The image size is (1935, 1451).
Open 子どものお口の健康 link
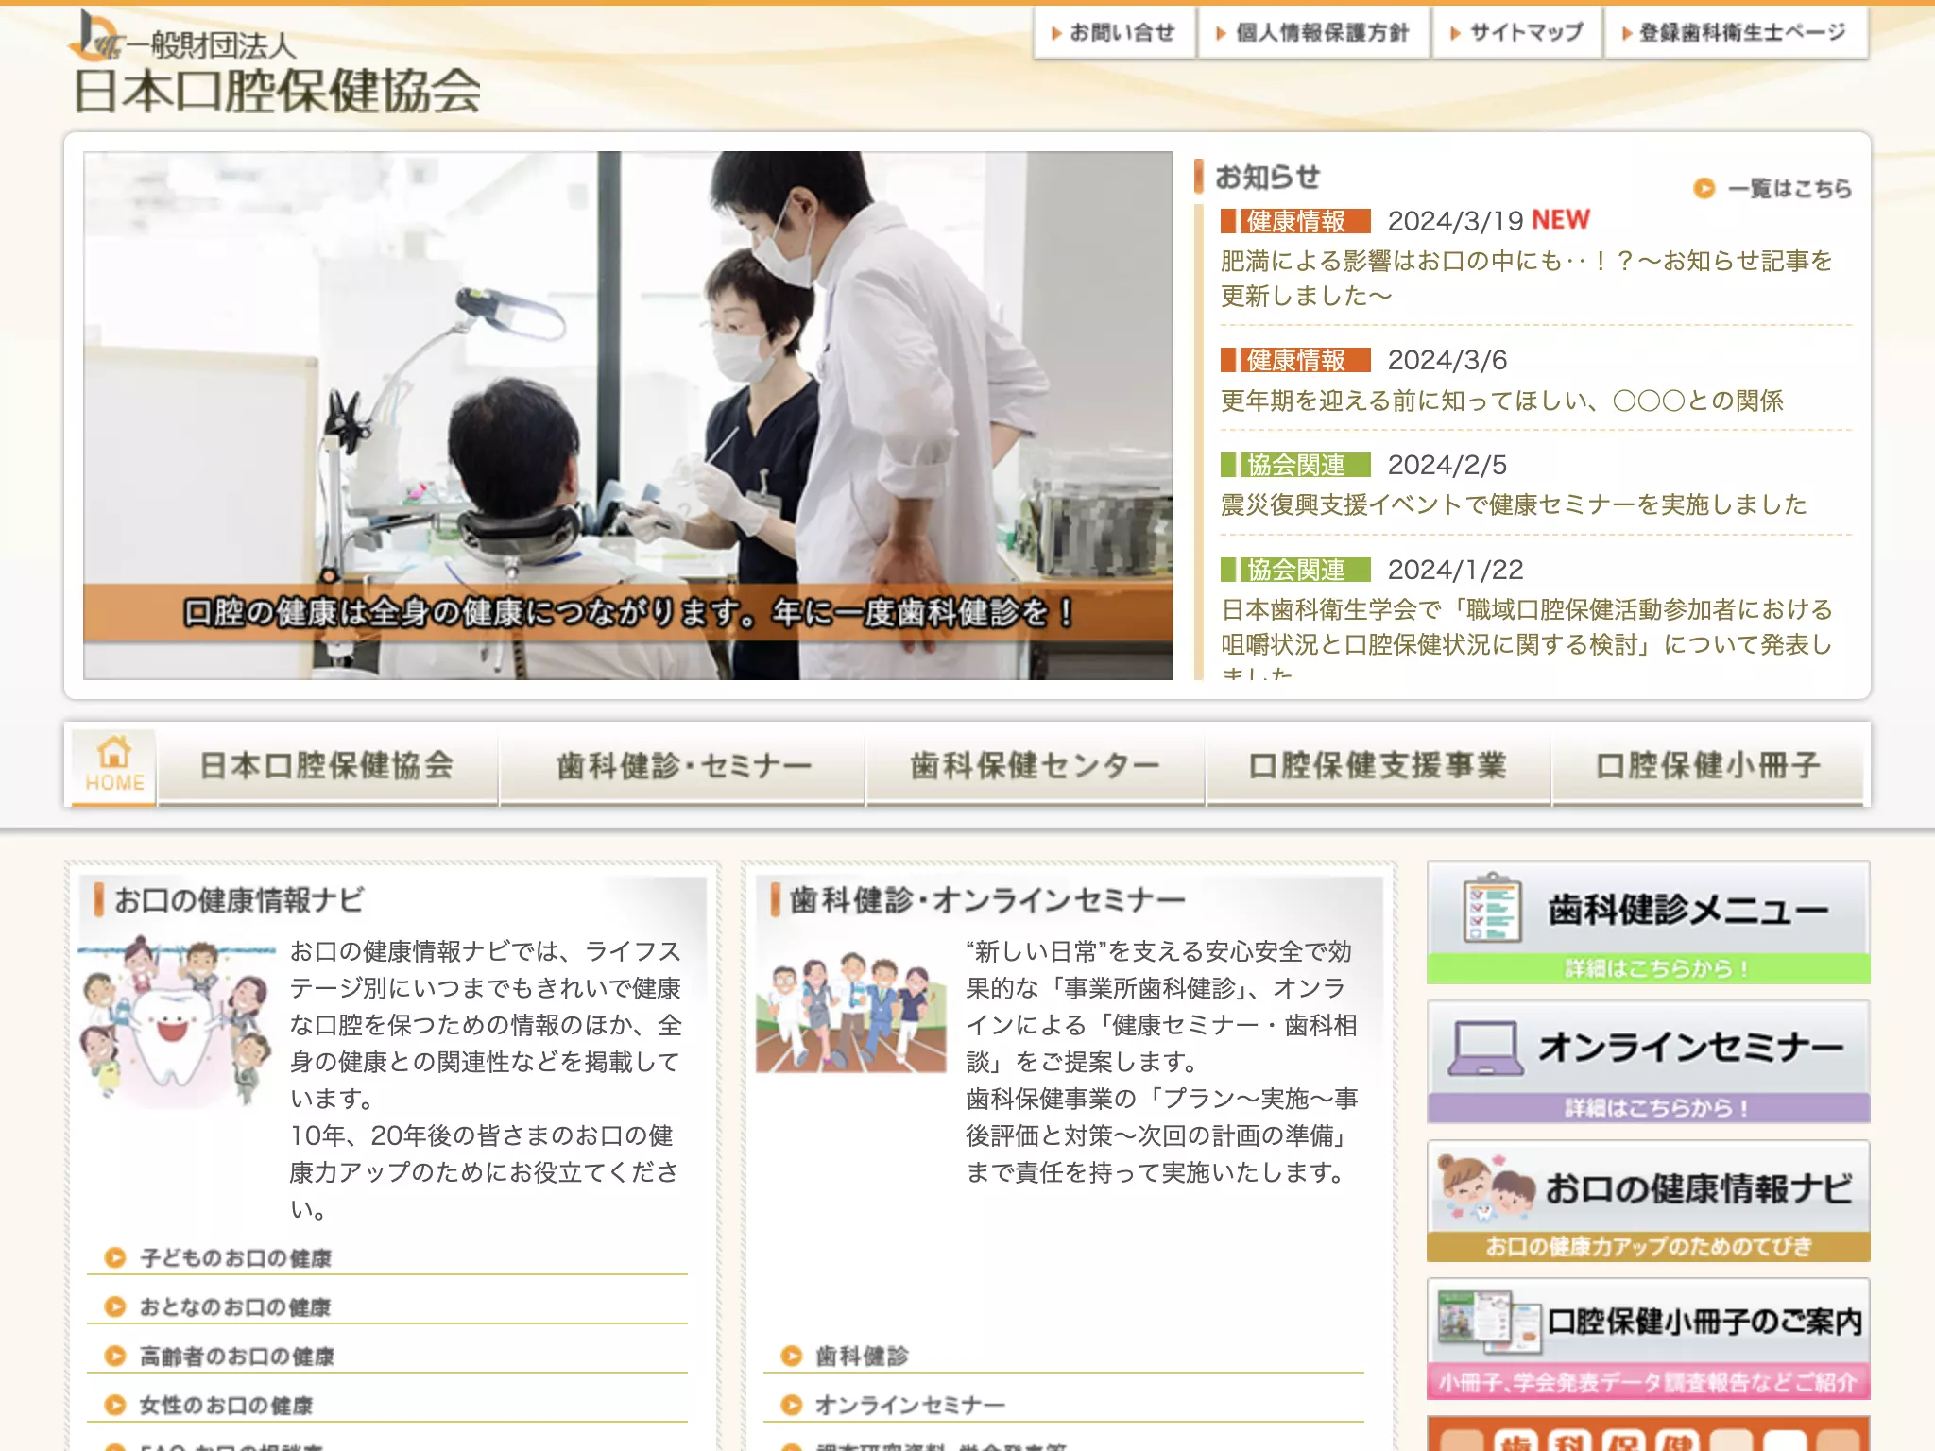[235, 1258]
